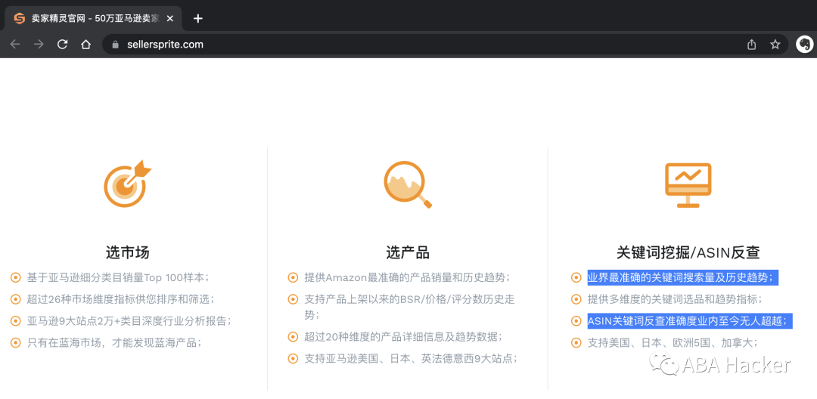Click text 亚马逊9大站点2万+类目深度行业分析报告
The height and width of the screenshot is (399, 817).
tap(129, 321)
